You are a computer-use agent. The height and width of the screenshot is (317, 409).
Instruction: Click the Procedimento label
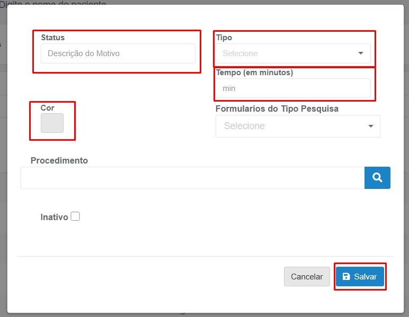[x=59, y=160]
